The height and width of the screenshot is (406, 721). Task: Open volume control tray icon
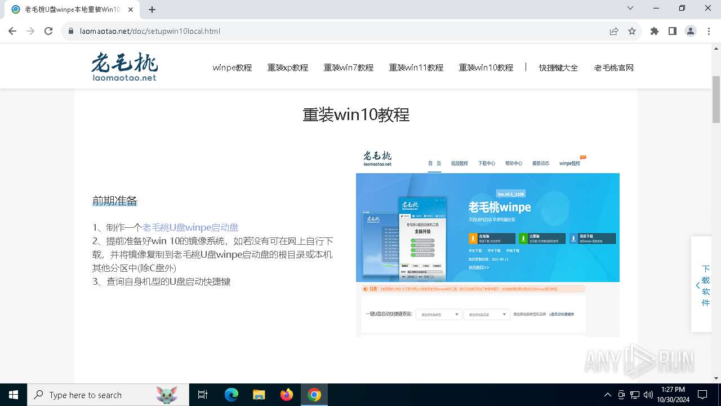pyautogui.click(x=648, y=395)
